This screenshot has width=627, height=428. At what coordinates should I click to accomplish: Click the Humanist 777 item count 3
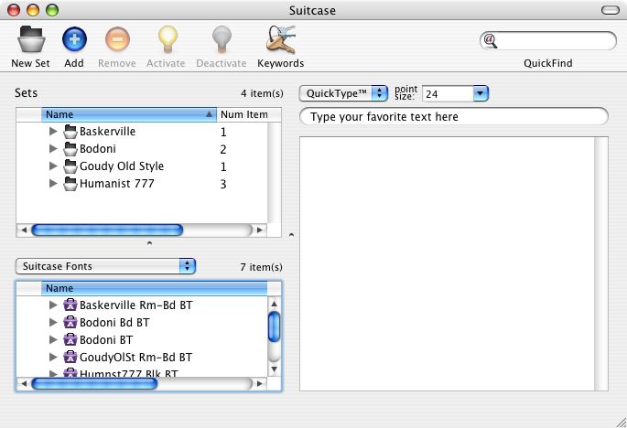click(x=223, y=184)
